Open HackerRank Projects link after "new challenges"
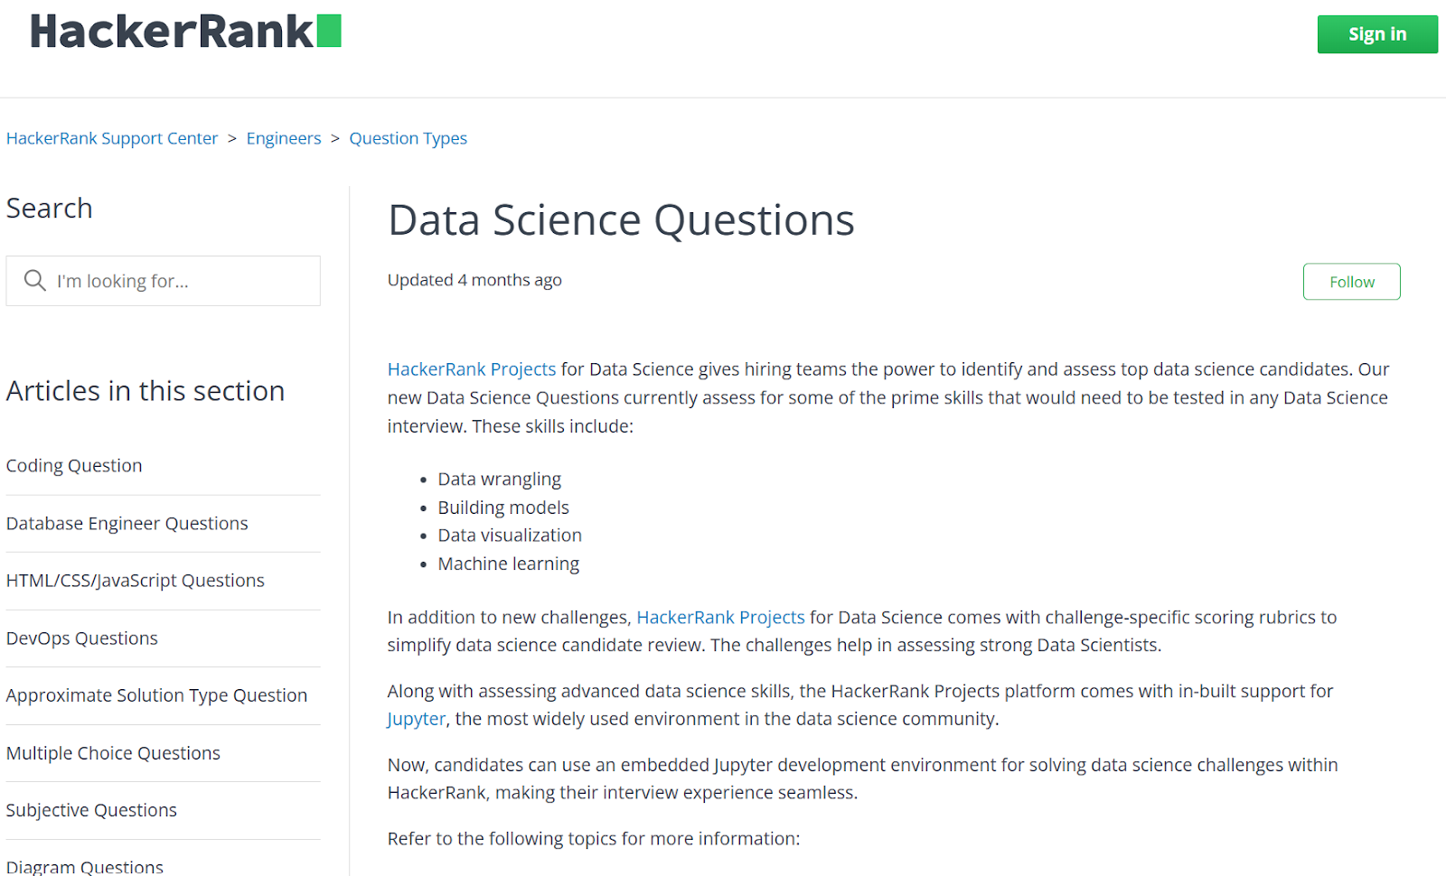1446x876 pixels. click(x=720, y=618)
